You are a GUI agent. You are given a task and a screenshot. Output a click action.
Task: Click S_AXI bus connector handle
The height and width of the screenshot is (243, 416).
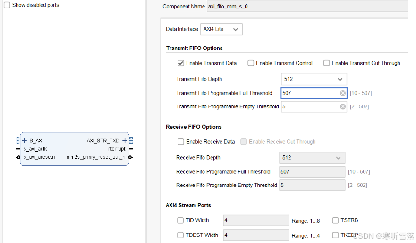(x=18, y=140)
